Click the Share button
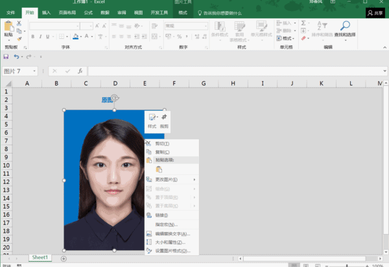This screenshot has width=389, height=267. click(375, 13)
